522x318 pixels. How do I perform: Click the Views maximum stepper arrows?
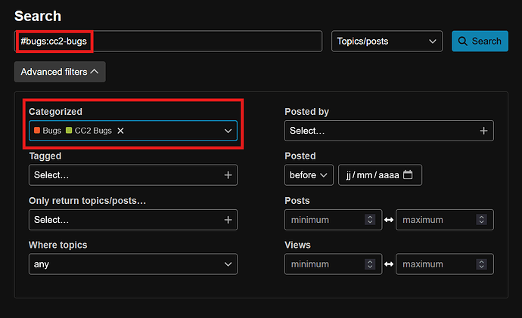pyautogui.click(x=481, y=264)
